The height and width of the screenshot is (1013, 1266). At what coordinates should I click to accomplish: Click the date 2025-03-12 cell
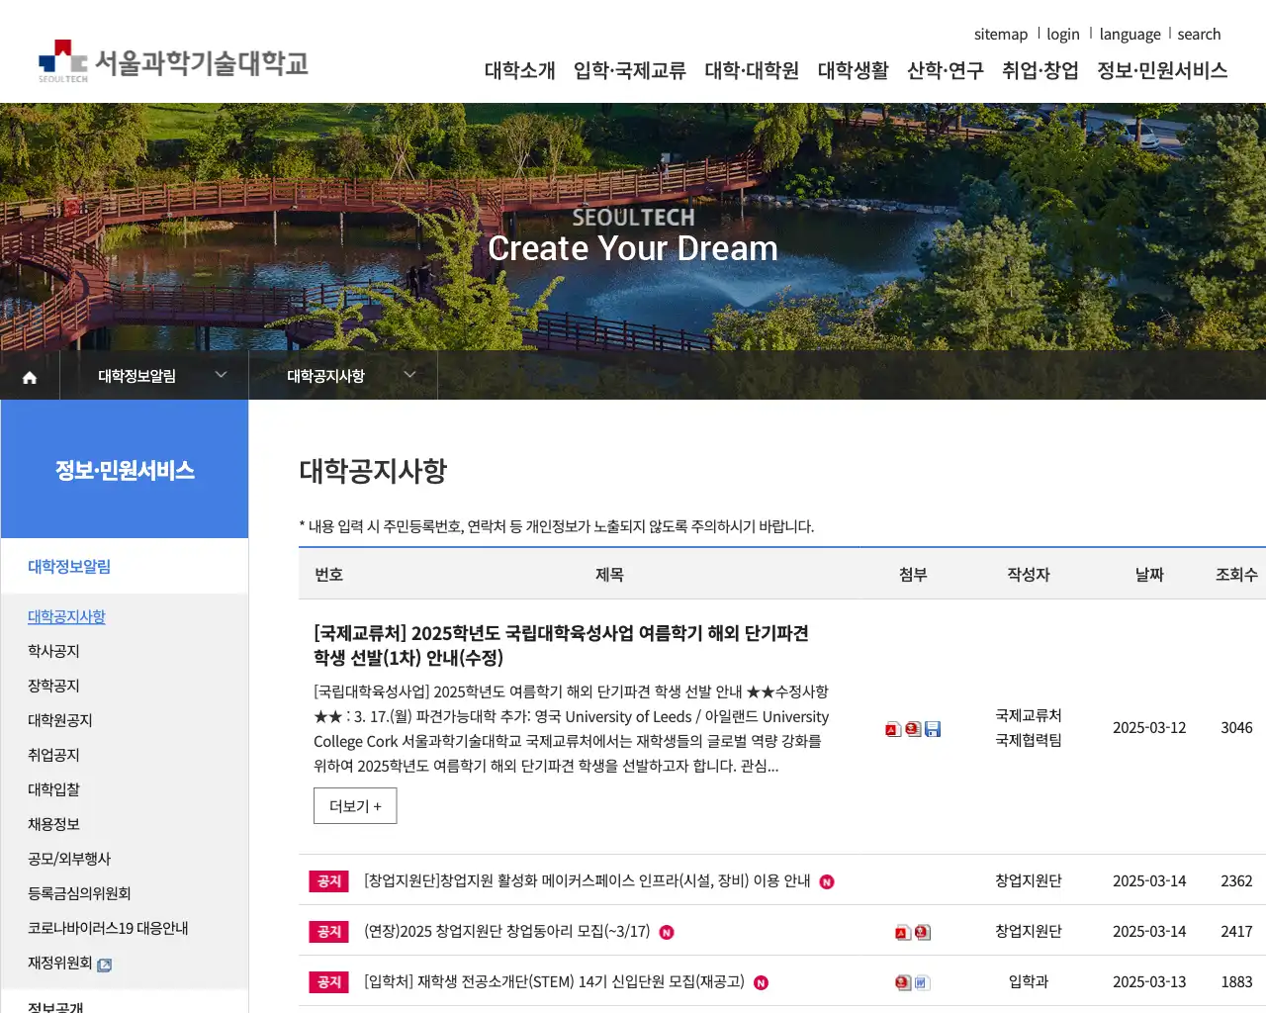1149,728
